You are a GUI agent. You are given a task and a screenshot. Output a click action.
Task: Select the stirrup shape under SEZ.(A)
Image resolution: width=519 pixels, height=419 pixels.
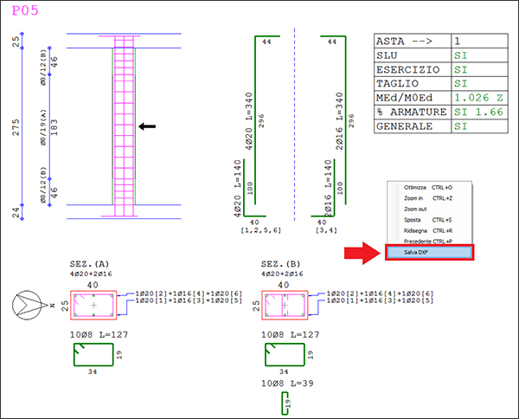pos(93,355)
